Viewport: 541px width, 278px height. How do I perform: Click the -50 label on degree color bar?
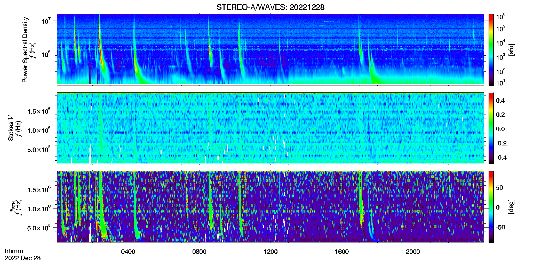[500, 227]
